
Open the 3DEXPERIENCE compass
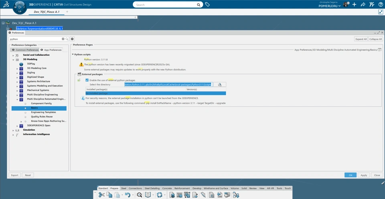(x=20, y=7)
